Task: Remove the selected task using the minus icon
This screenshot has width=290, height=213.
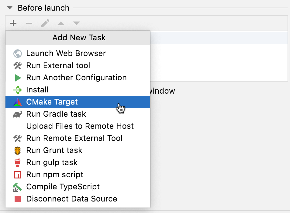Action: tap(29, 23)
